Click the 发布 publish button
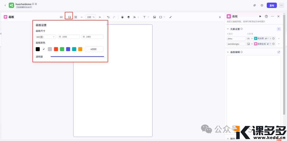 click(272, 5)
